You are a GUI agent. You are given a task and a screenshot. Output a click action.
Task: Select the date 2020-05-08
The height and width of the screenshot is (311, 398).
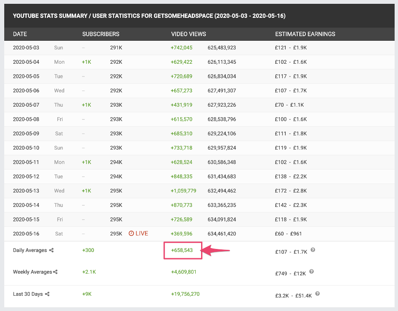pyautogui.click(x=26, y=119)
